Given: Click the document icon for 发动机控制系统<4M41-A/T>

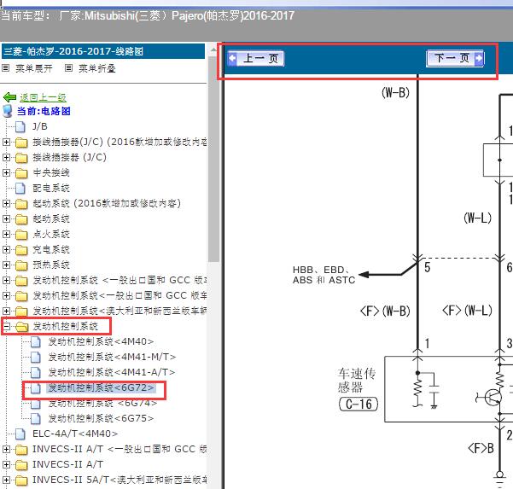Looking at the screenshot, I should coord(36,373).
